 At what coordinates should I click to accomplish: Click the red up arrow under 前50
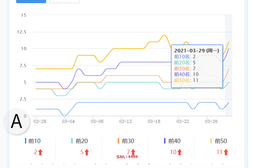click(226, 152)
